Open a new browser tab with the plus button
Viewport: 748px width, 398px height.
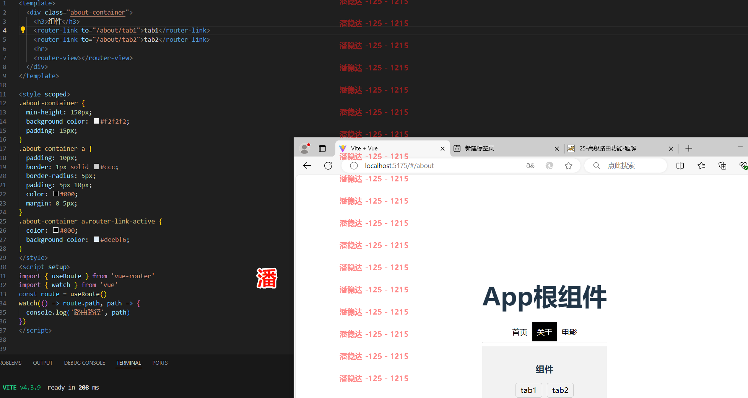[689, 148]
